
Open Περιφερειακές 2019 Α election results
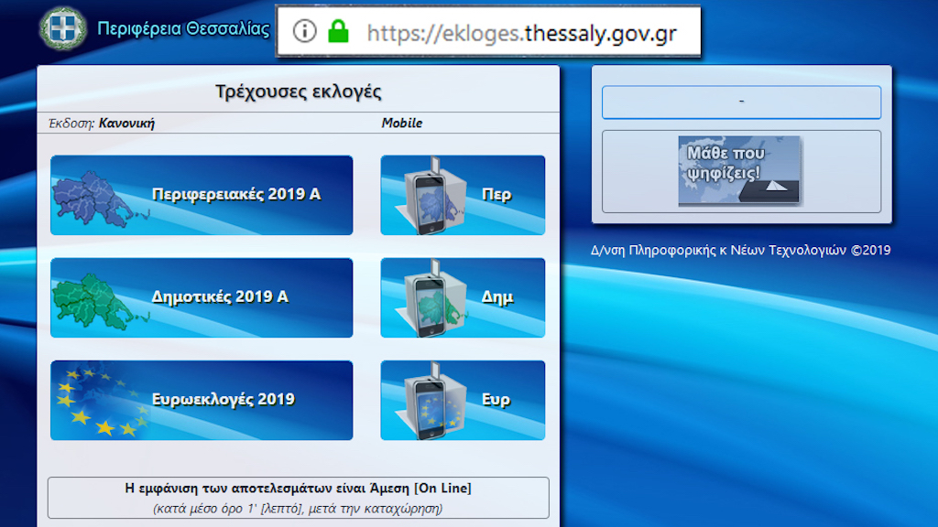202,195
